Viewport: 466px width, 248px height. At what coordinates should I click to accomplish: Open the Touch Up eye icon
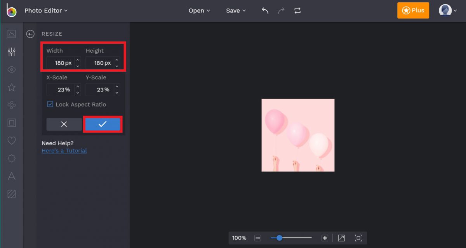12,70
